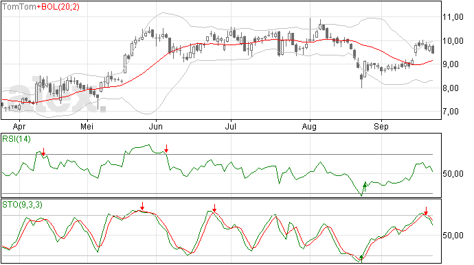
Task: Click the Jun month label
Action: (156, 126)
